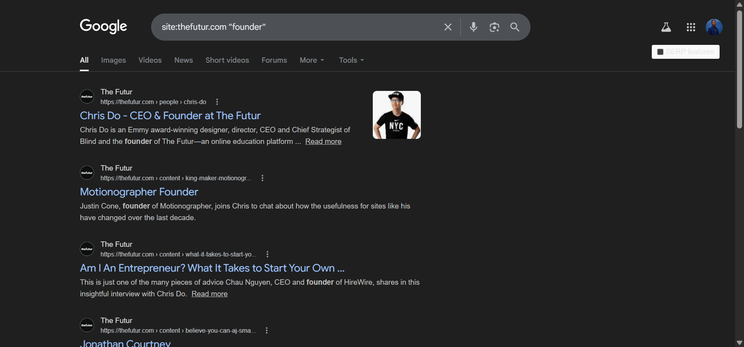This screenshot has width=744, height=347.
Task: Switch to Short videos tab
Action: point(227,60)
